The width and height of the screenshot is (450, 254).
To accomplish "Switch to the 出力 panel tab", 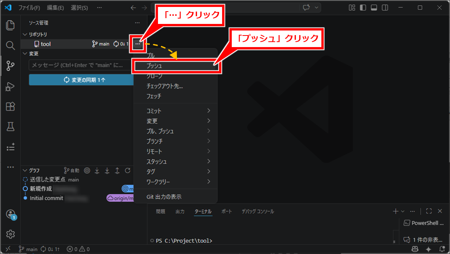I will [180, 212].
